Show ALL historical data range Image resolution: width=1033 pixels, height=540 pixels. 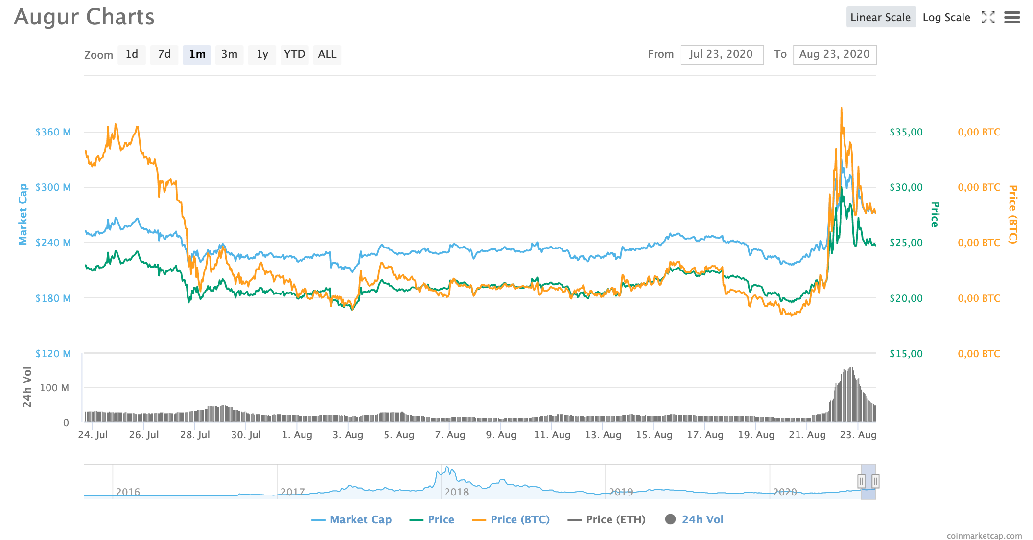click(327, 54)
